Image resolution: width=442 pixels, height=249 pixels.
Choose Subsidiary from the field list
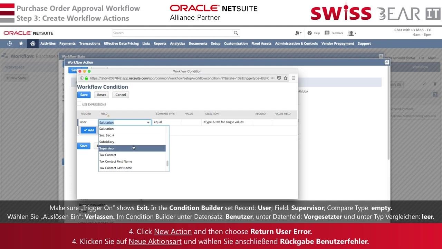[132, 142]
